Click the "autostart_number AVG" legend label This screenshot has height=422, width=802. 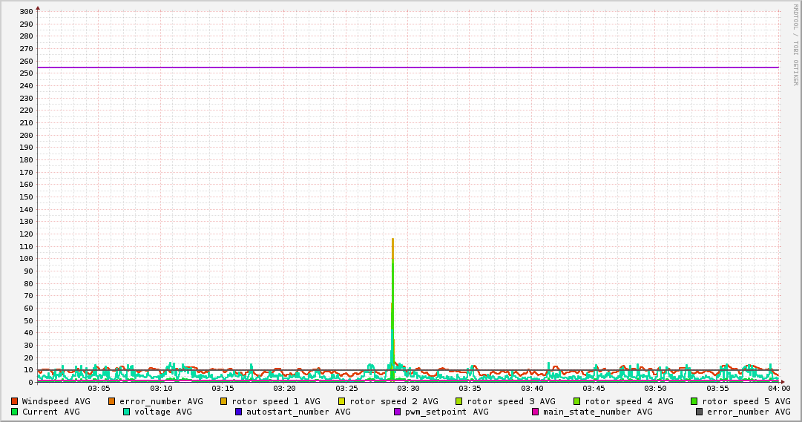(x=298, y=412)
